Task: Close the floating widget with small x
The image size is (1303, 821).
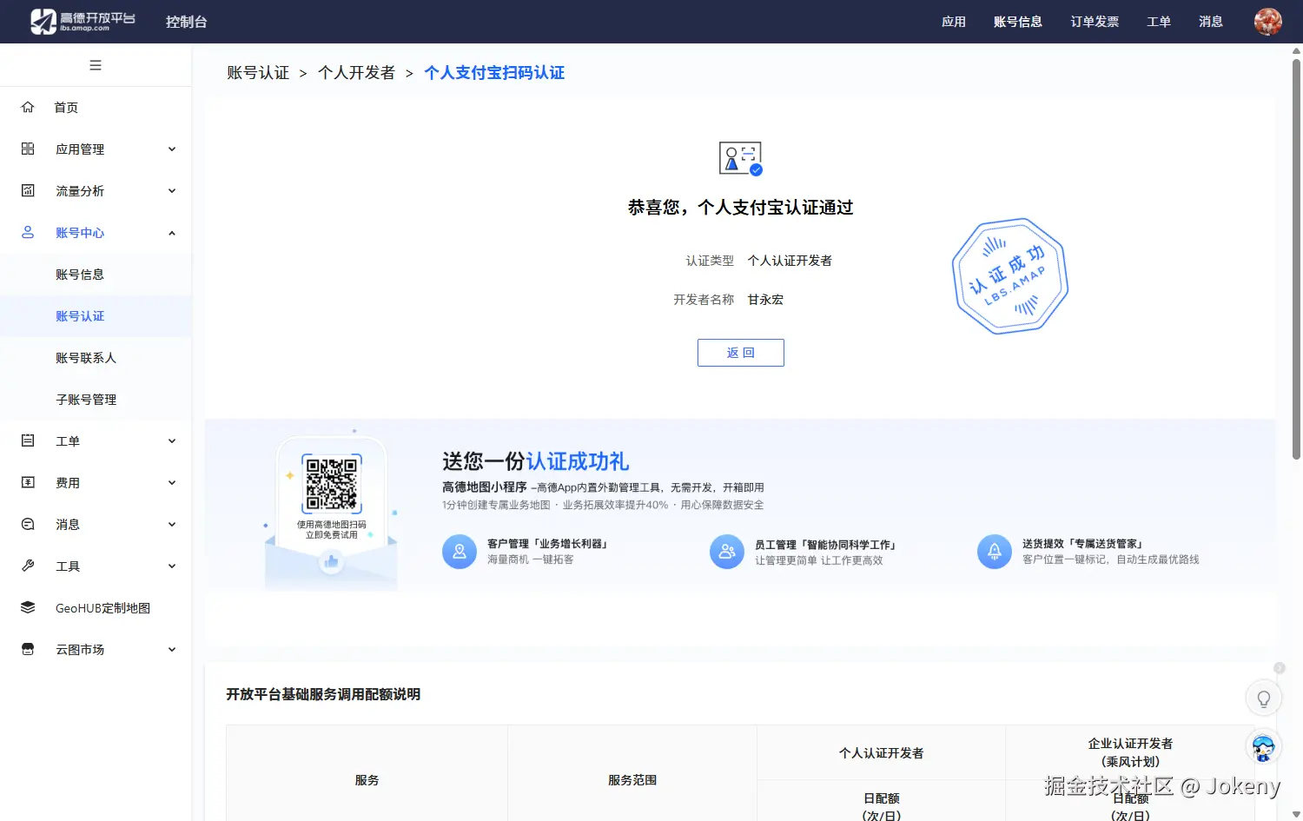Action: click(x=1280, y=668)
